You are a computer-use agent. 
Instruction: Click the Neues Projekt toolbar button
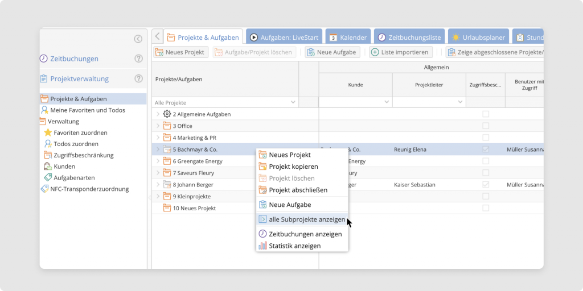[x=180, y=52]
